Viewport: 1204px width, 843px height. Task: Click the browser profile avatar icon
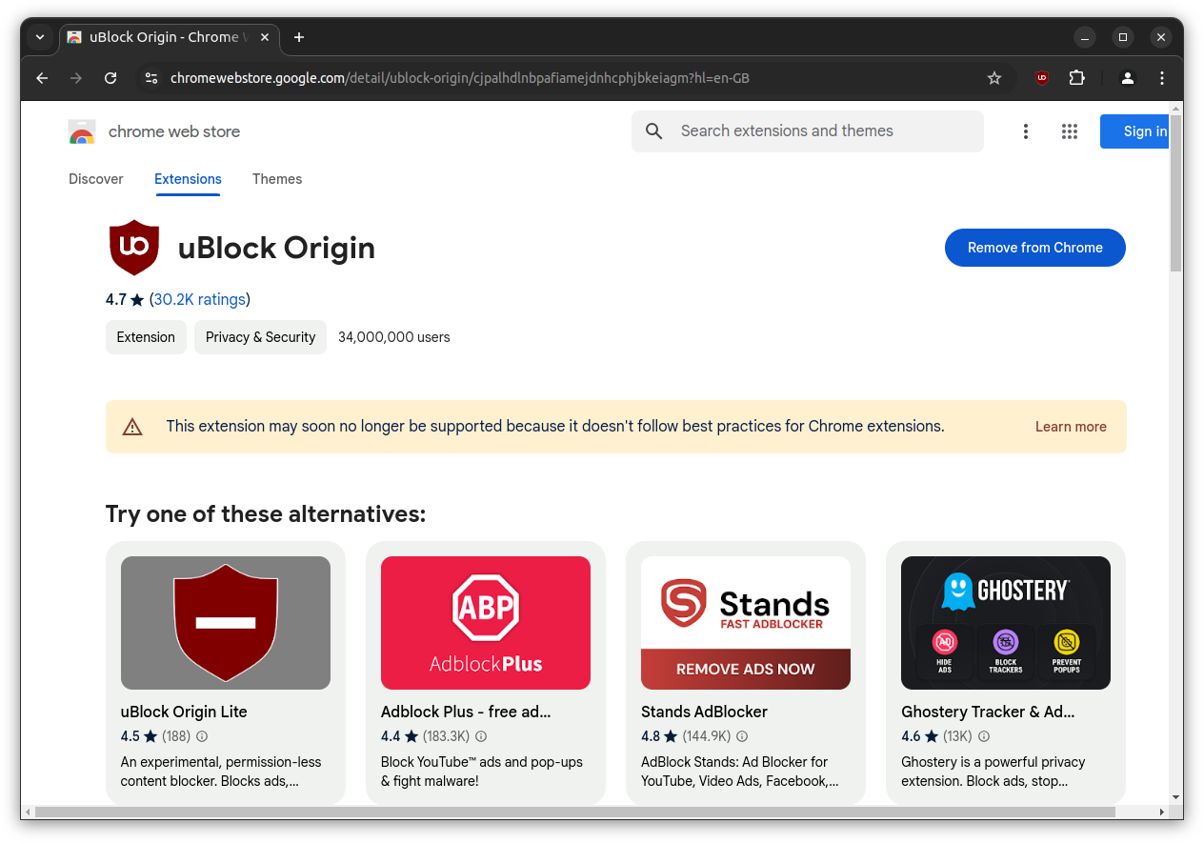[x=1128, y=78]
